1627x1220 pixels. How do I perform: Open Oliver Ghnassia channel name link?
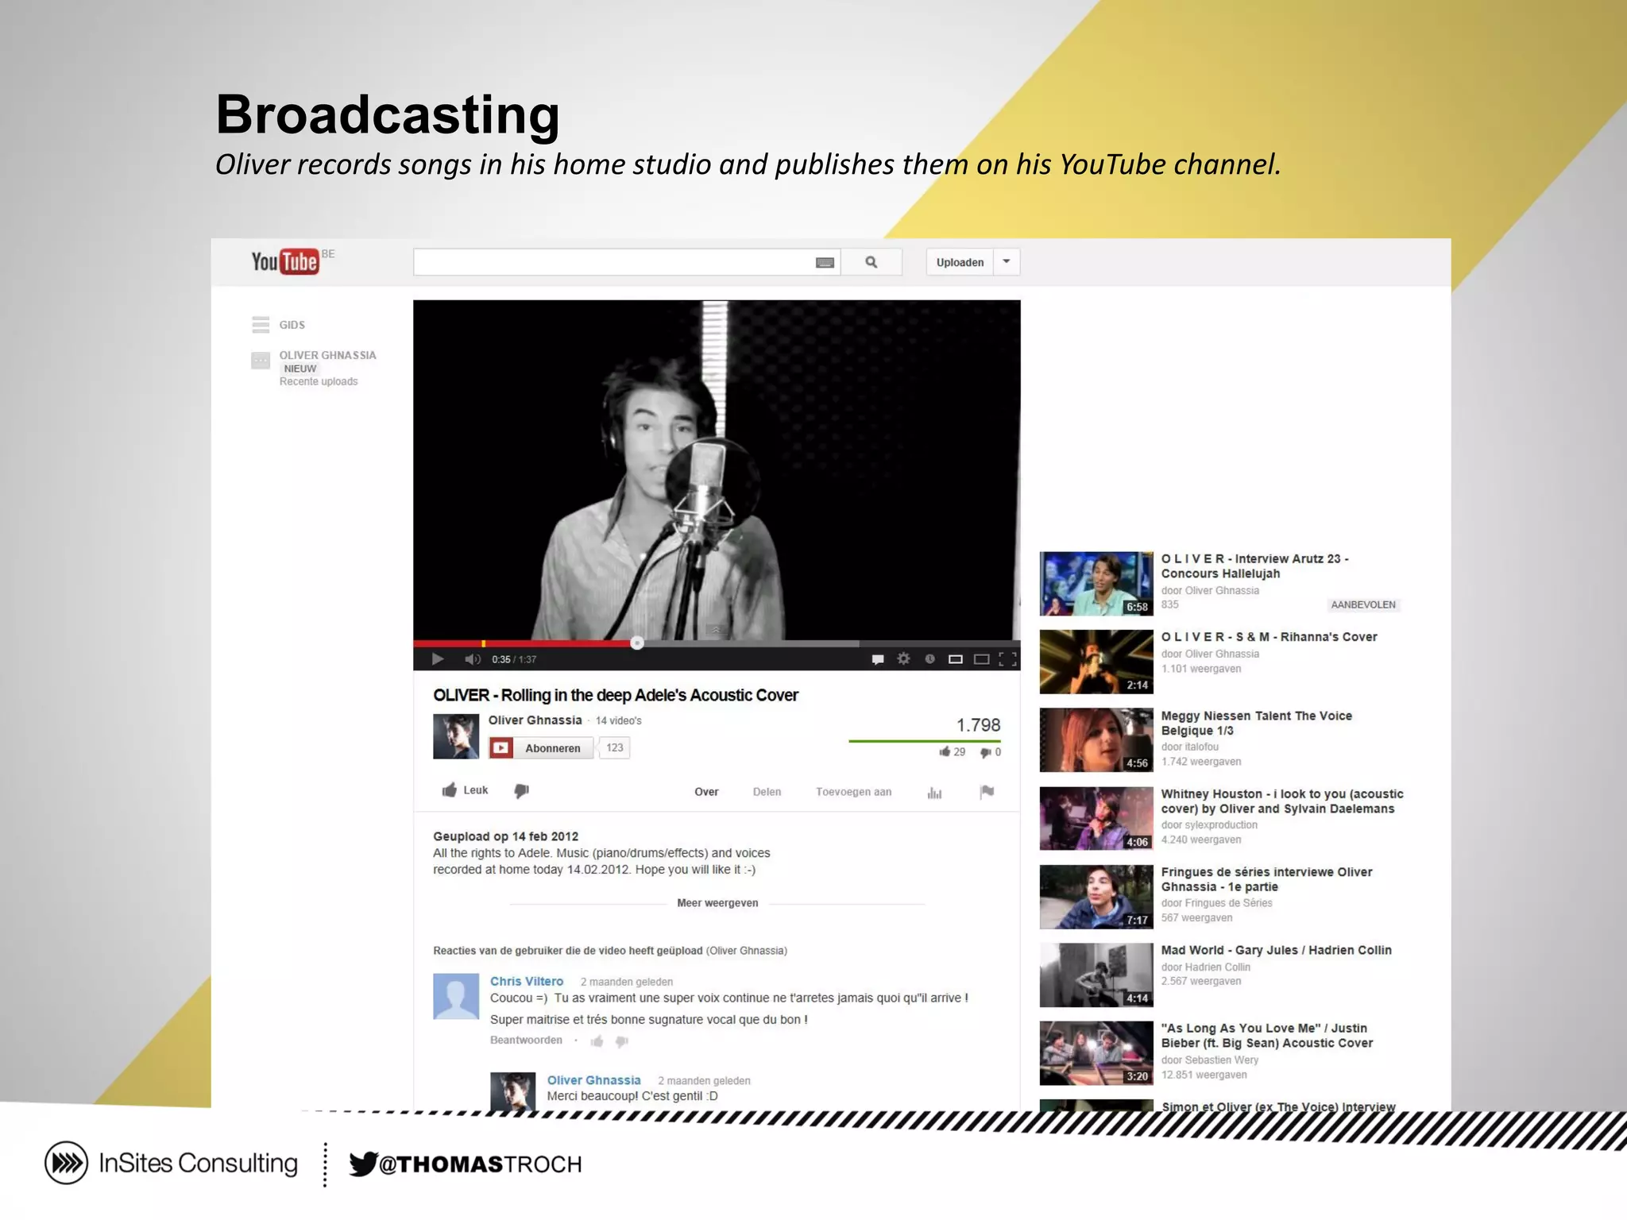click(535, 720)
